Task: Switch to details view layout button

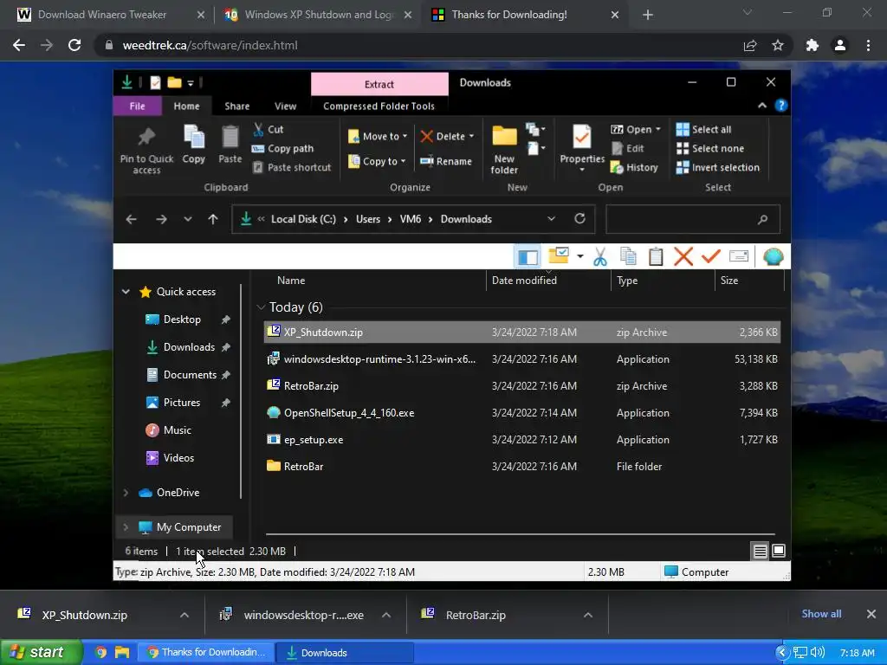Action: pos(760,551)
